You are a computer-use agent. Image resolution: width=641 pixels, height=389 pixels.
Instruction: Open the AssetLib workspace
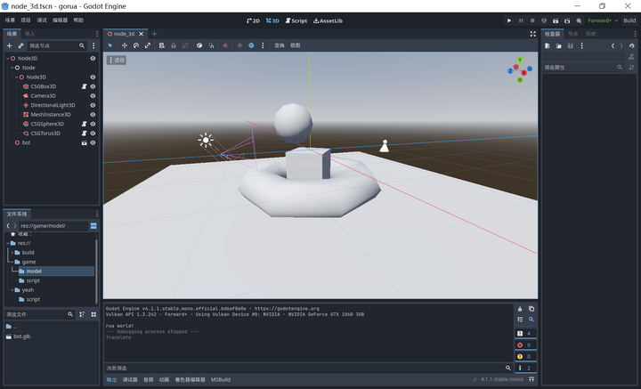coord(328,20)
